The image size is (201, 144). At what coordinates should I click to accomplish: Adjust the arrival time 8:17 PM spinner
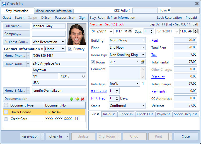tap(130, 31)
